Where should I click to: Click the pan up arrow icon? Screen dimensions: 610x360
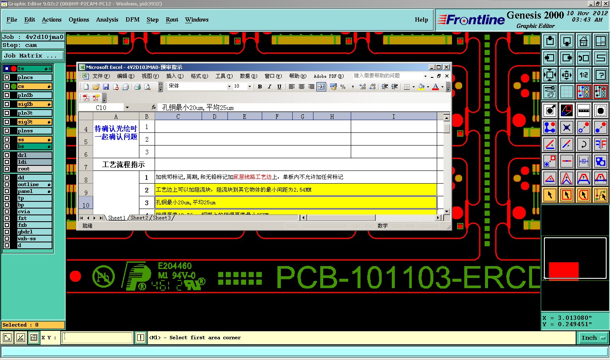pyautogui.click(x=550, y=41)
